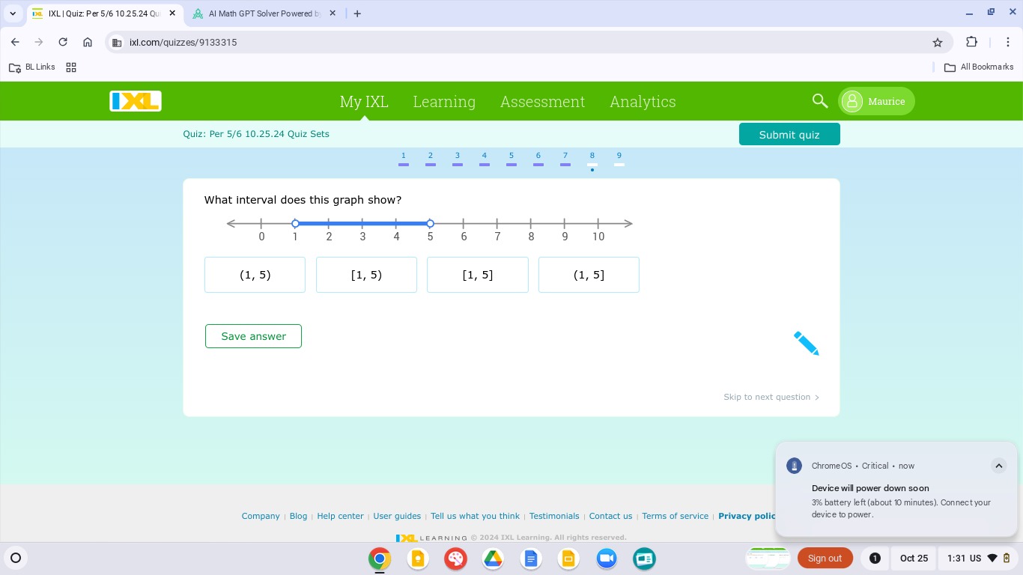Go to the Chrome home page

(x=88, y=42)
